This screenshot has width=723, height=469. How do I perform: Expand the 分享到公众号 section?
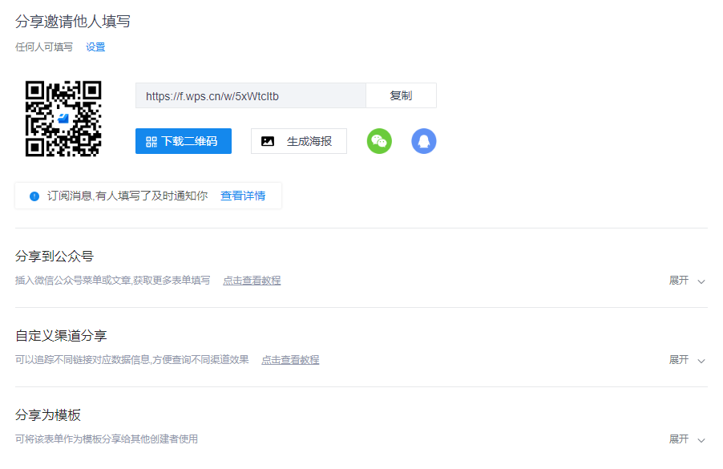[687, 281]
